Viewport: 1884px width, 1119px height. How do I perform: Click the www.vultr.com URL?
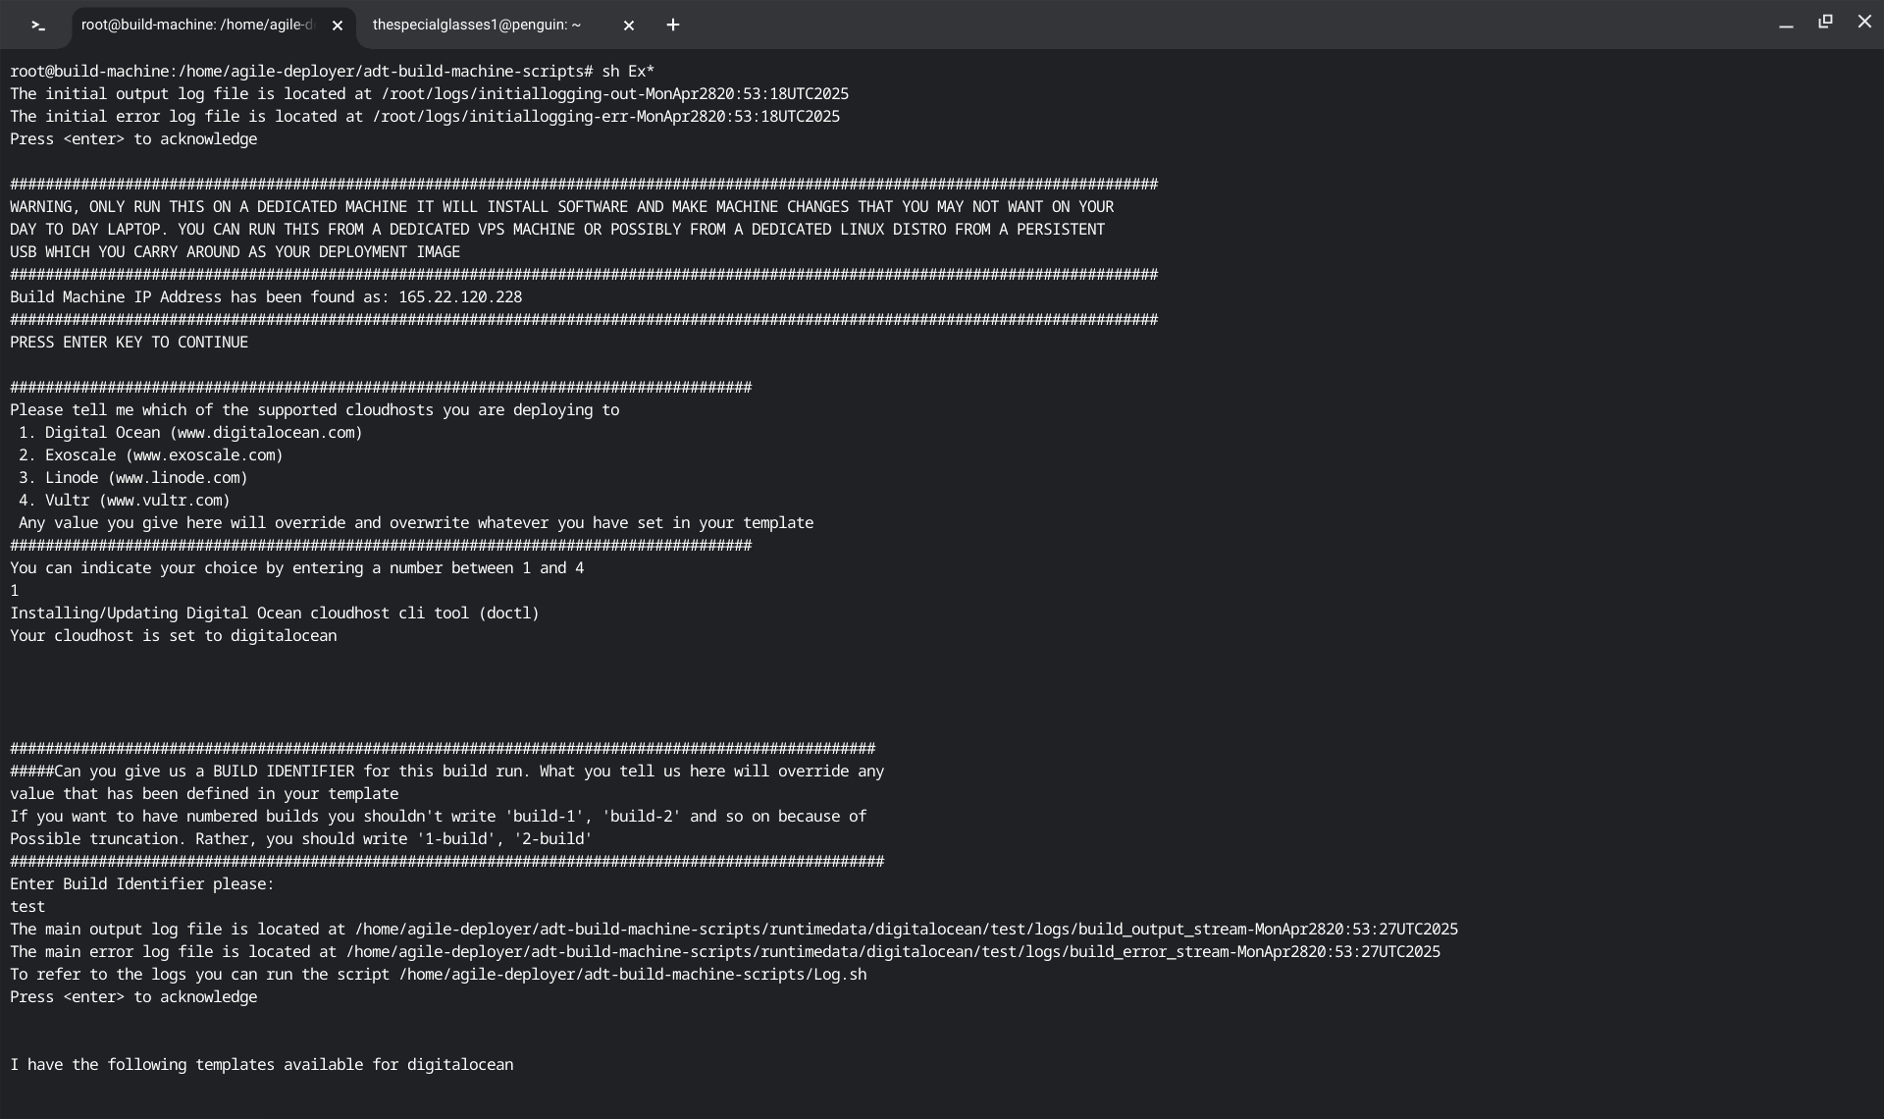[164, 501]
